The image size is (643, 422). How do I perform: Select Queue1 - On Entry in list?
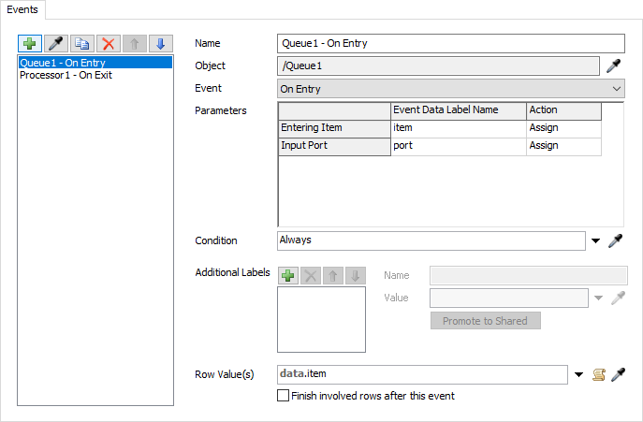pos(61,63)
